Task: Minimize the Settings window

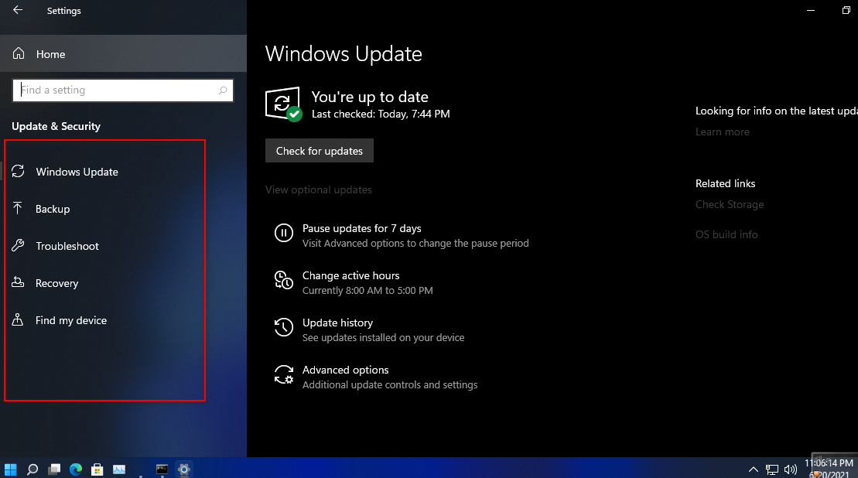Action: [811, 10]
